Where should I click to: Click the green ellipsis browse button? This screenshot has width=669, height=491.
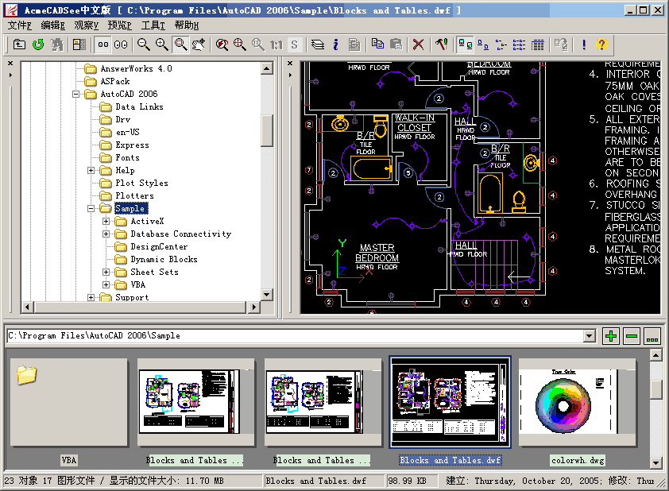(652, 336)
